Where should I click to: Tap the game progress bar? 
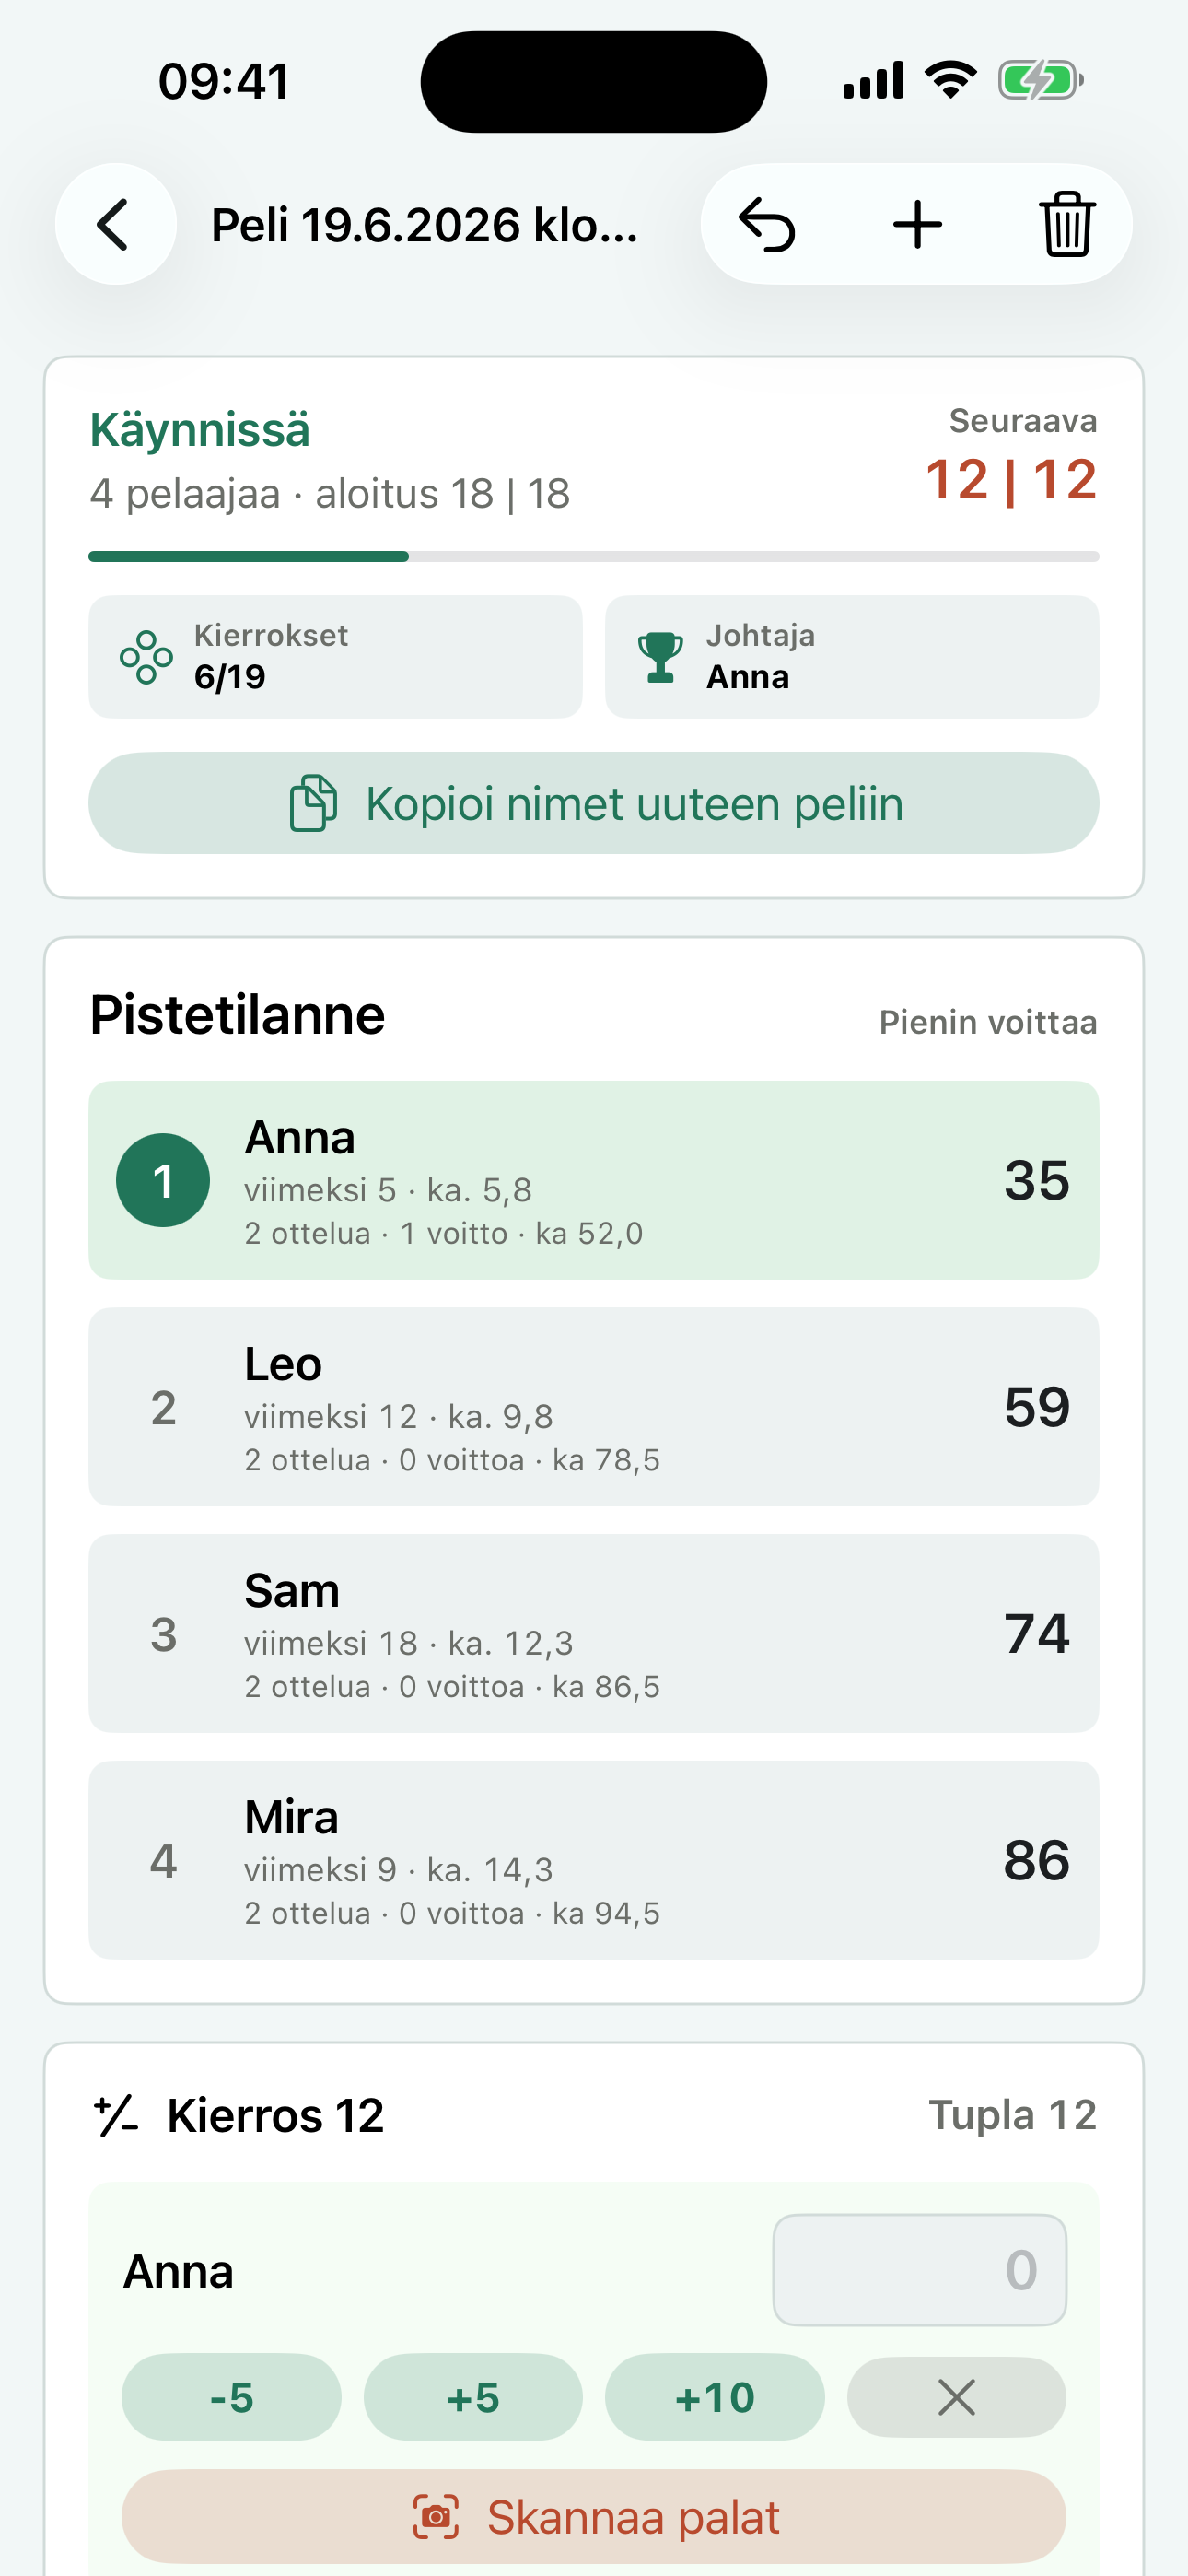pos(594,556)
